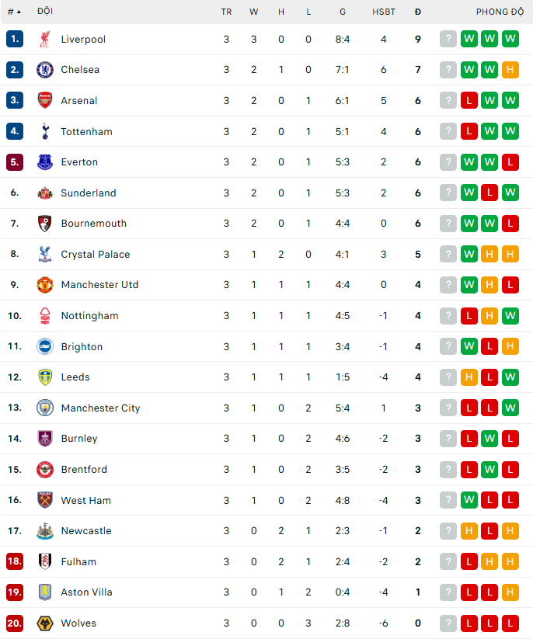
Task: Click the Crystal Palace eagle crest
Action: pyautogui.click(x=45, y=254)
